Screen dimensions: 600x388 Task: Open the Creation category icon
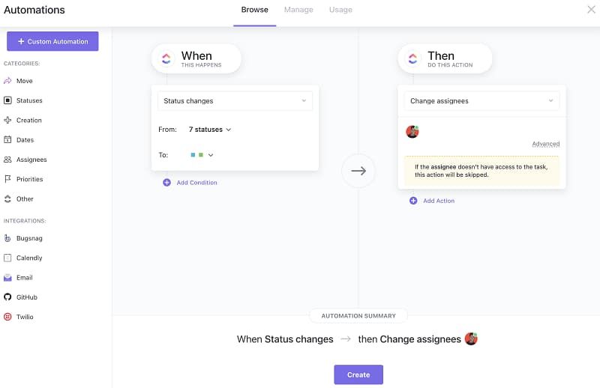click(x=7, y=120)
